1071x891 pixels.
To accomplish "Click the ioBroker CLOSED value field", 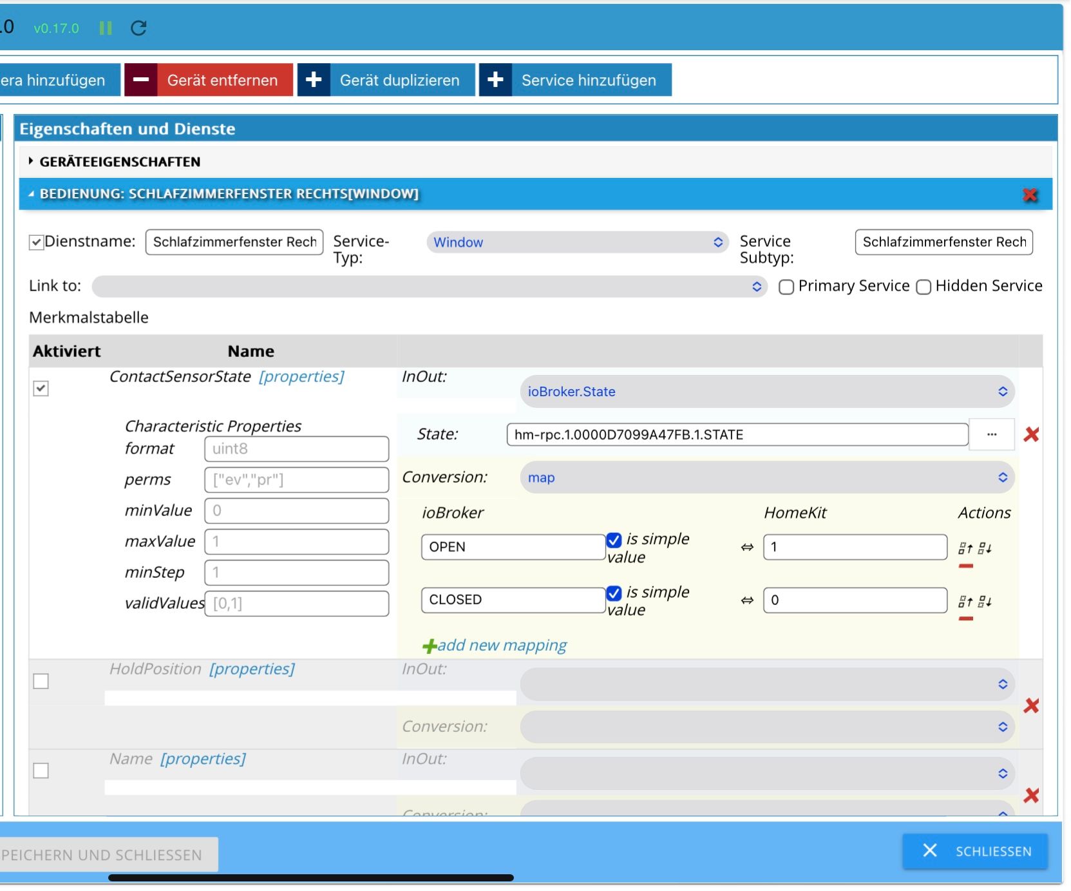I will point(513,600).
